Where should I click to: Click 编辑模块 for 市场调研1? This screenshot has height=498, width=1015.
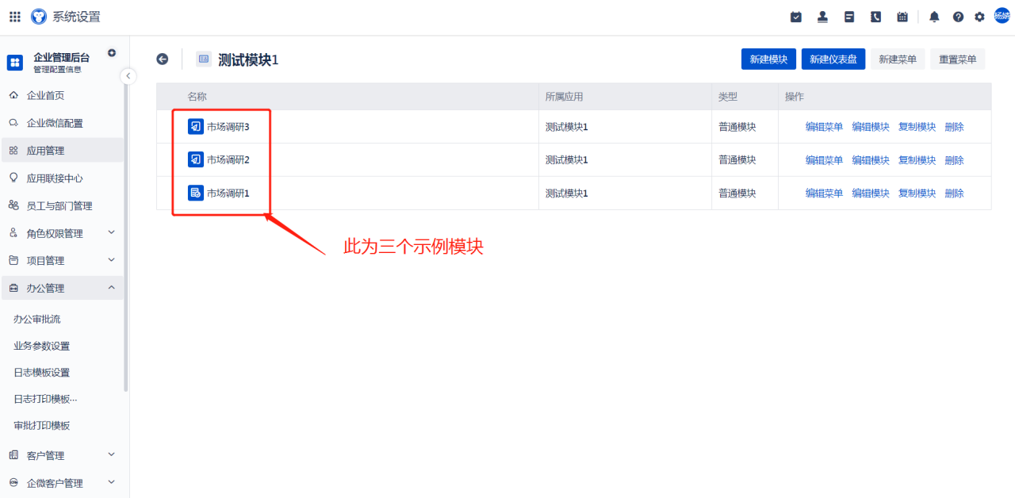coord(871,193)
